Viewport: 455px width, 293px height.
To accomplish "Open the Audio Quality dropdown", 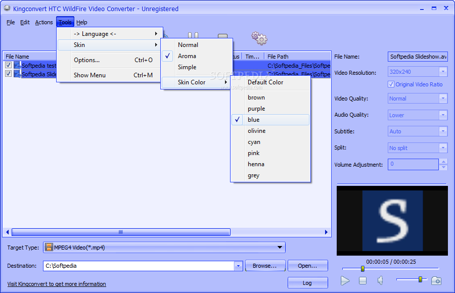I will [x=443, y=115].
